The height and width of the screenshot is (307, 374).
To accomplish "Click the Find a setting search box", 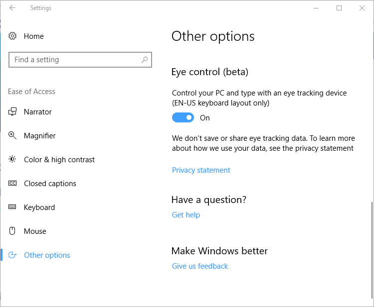I will (x=75, y=60).
